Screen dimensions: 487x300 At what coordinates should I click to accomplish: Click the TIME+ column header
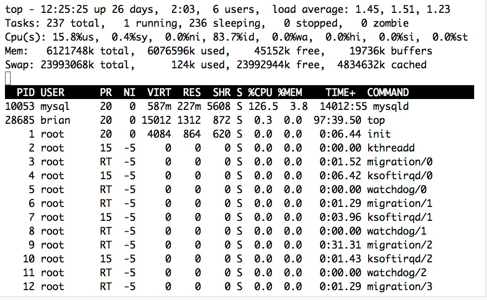[x=341, y=93]
